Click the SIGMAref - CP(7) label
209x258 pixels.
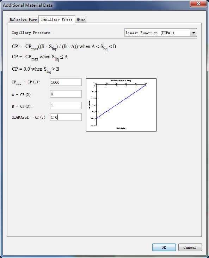(29, 117)
